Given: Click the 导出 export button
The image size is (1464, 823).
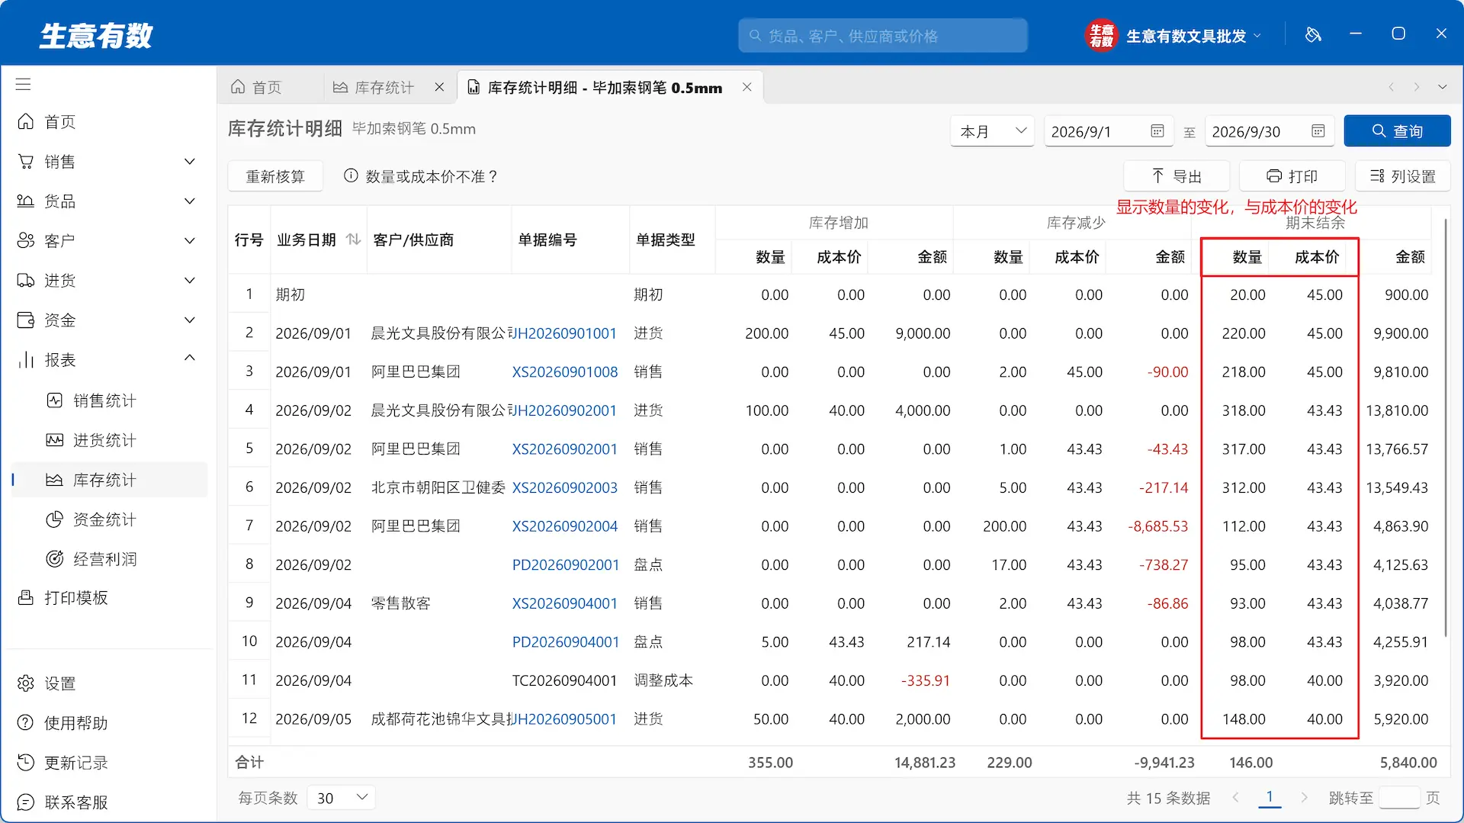Looking at the screenshot, I should pos(1177,176).
